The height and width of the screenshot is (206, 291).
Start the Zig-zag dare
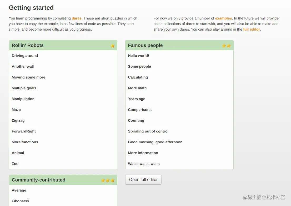point(18,120)
